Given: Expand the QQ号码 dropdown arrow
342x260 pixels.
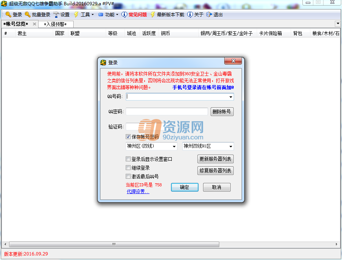Looking at the screenshot, I should click(x=231, y=97).
